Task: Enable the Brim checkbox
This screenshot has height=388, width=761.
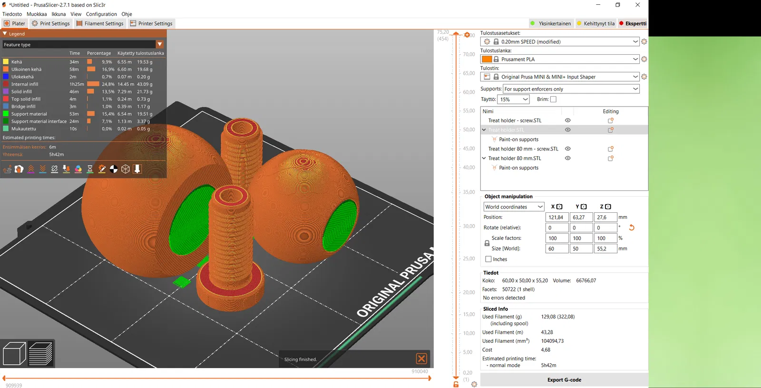Action: (x=553, y=99)
